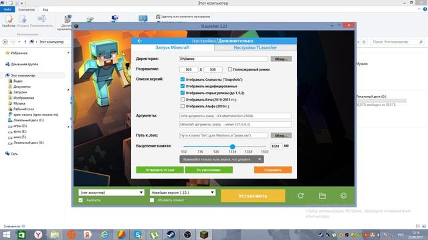
Task: Open the Minecraft block icon on taskbar
Action: click(204, 235)
